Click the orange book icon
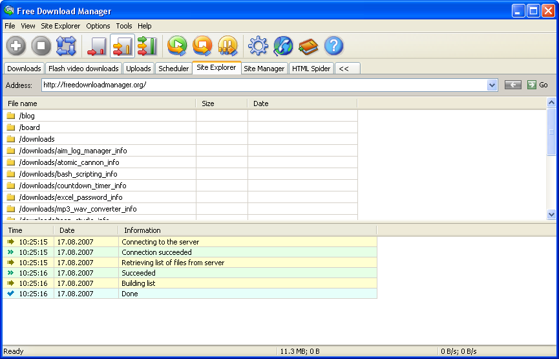559x359 pixels. point(308,46)
